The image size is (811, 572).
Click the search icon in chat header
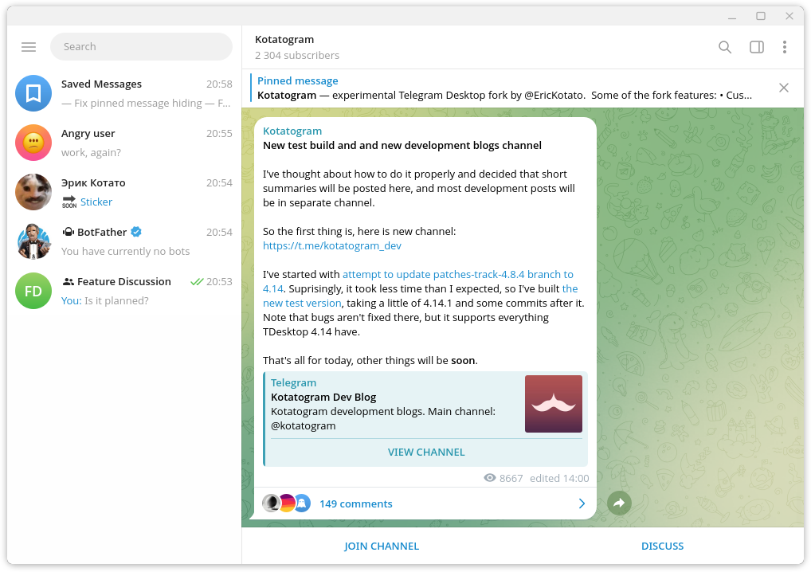[724, 47]
